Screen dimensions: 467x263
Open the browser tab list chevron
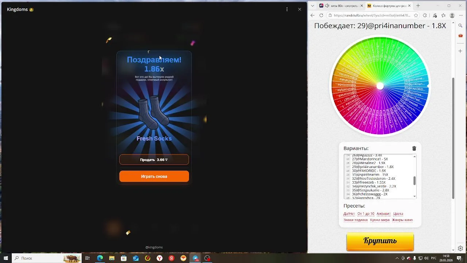(312, 5)
